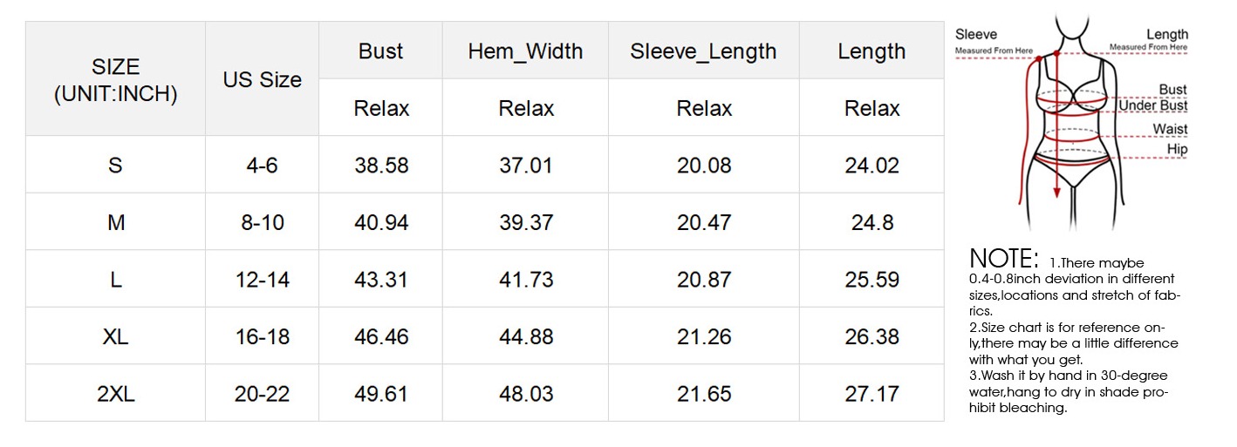Image resolution: width=1237 pixels, height=447 pixels.
Task: Click the Length column header in table
Action: (871, 51)
